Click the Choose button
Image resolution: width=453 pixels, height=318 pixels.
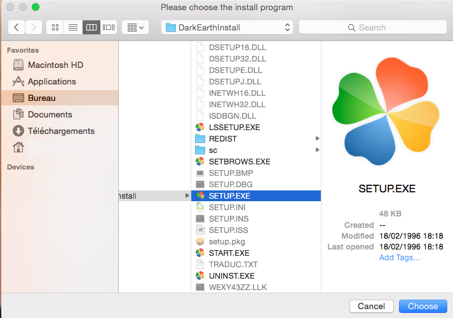click(x=423, y=306)
